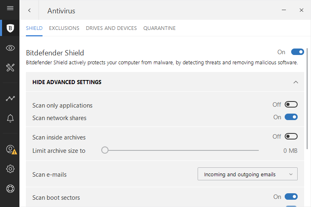Open the Notifications bell icon

pos(11,118)
